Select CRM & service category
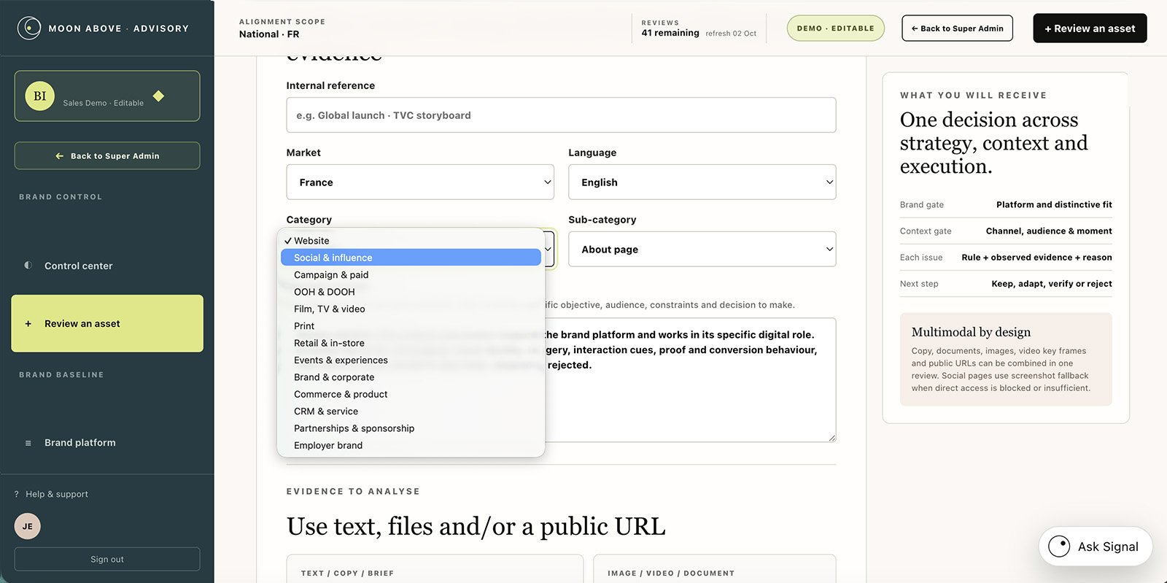This screenshot has height=583, width=1167. click(x=411, y=412)
